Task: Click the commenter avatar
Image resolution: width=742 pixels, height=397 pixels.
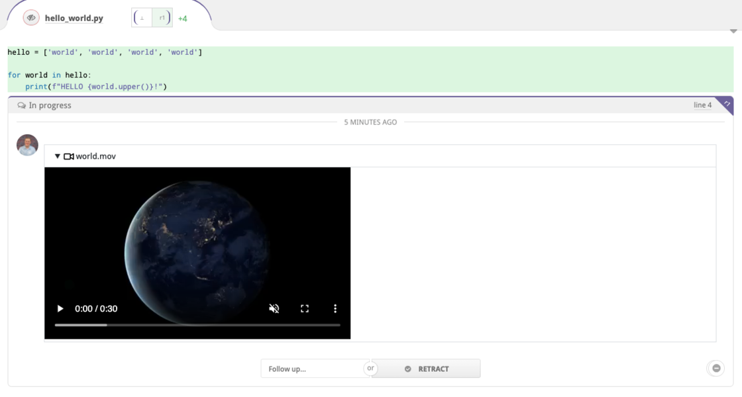Action: click(x=27, y=145)
